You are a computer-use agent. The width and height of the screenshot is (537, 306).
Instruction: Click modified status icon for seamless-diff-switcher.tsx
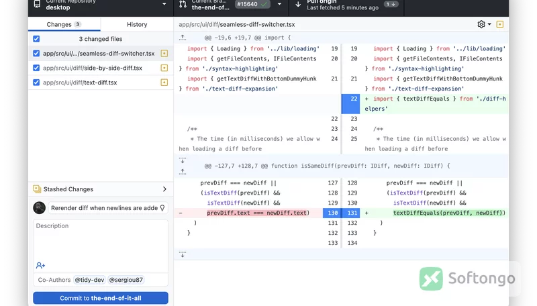point(164,54)
